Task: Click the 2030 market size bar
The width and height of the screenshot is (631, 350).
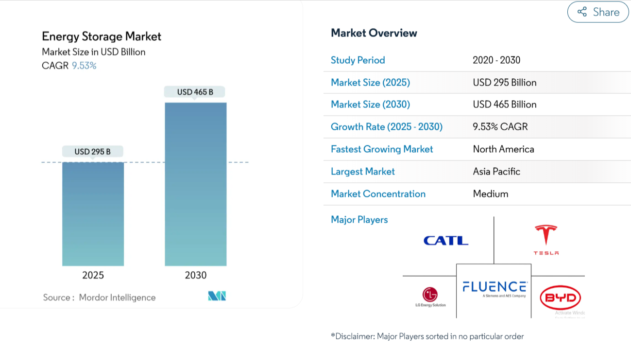Action: click(x=195, y=185)
